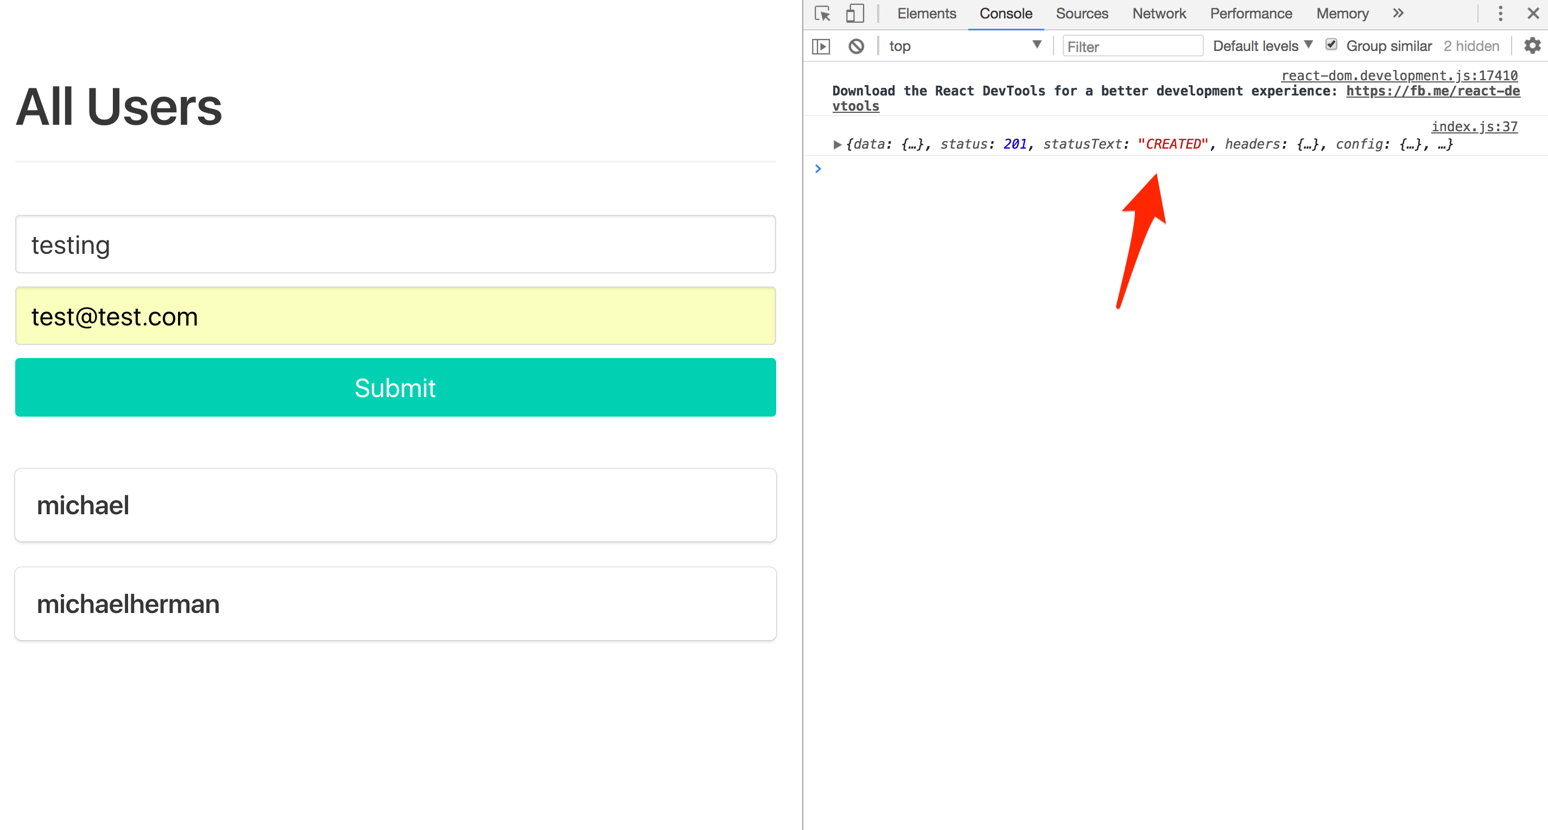
Task: Toggle device toolbar icon
Action: (x=854, y=14)
